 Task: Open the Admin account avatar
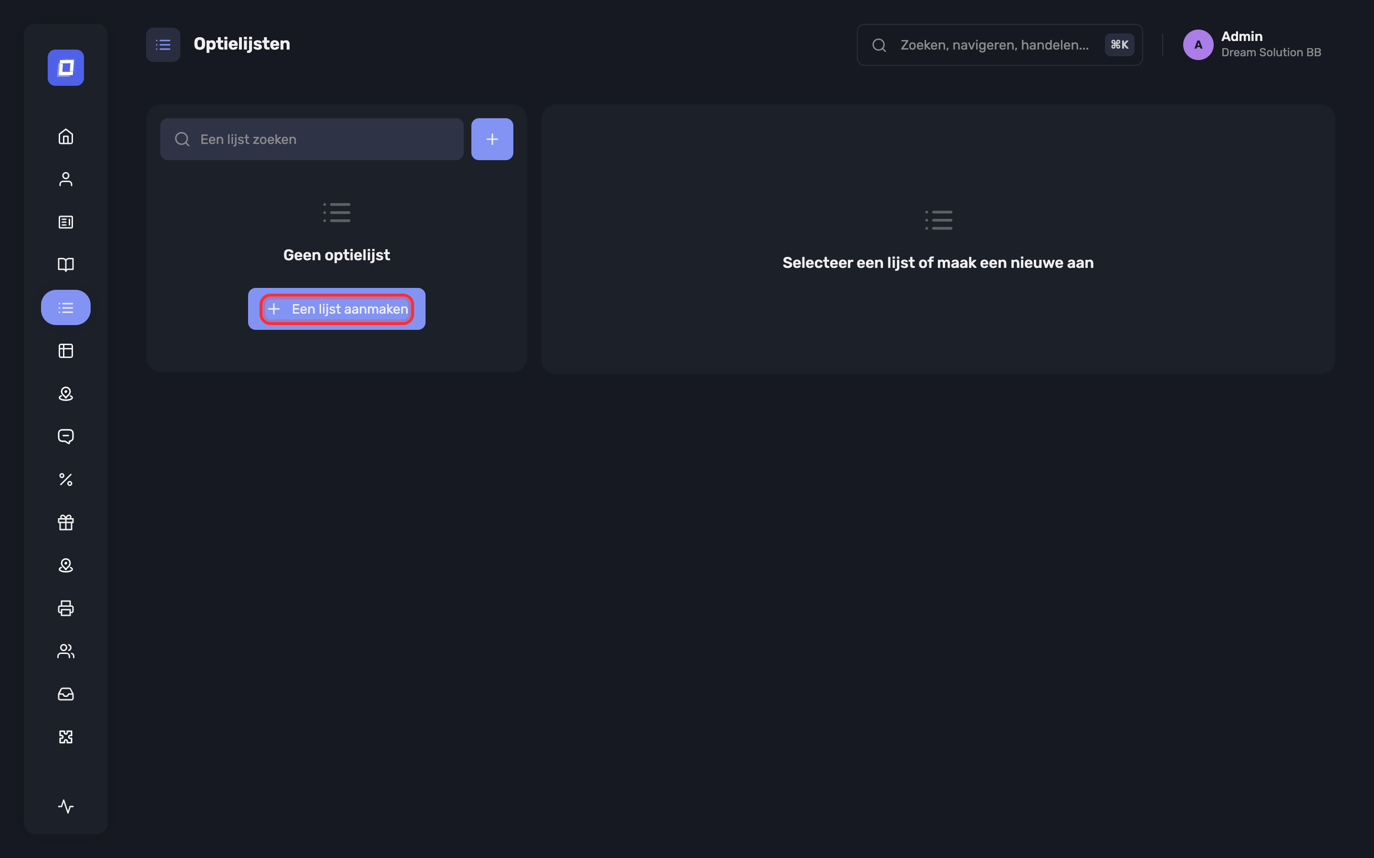coord(1198,45)
